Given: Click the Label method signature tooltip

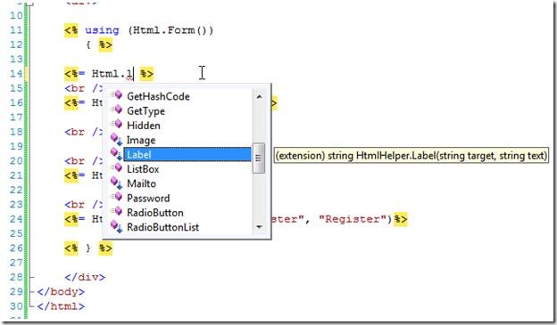Looking at the screenshot, I should (411, 156).
